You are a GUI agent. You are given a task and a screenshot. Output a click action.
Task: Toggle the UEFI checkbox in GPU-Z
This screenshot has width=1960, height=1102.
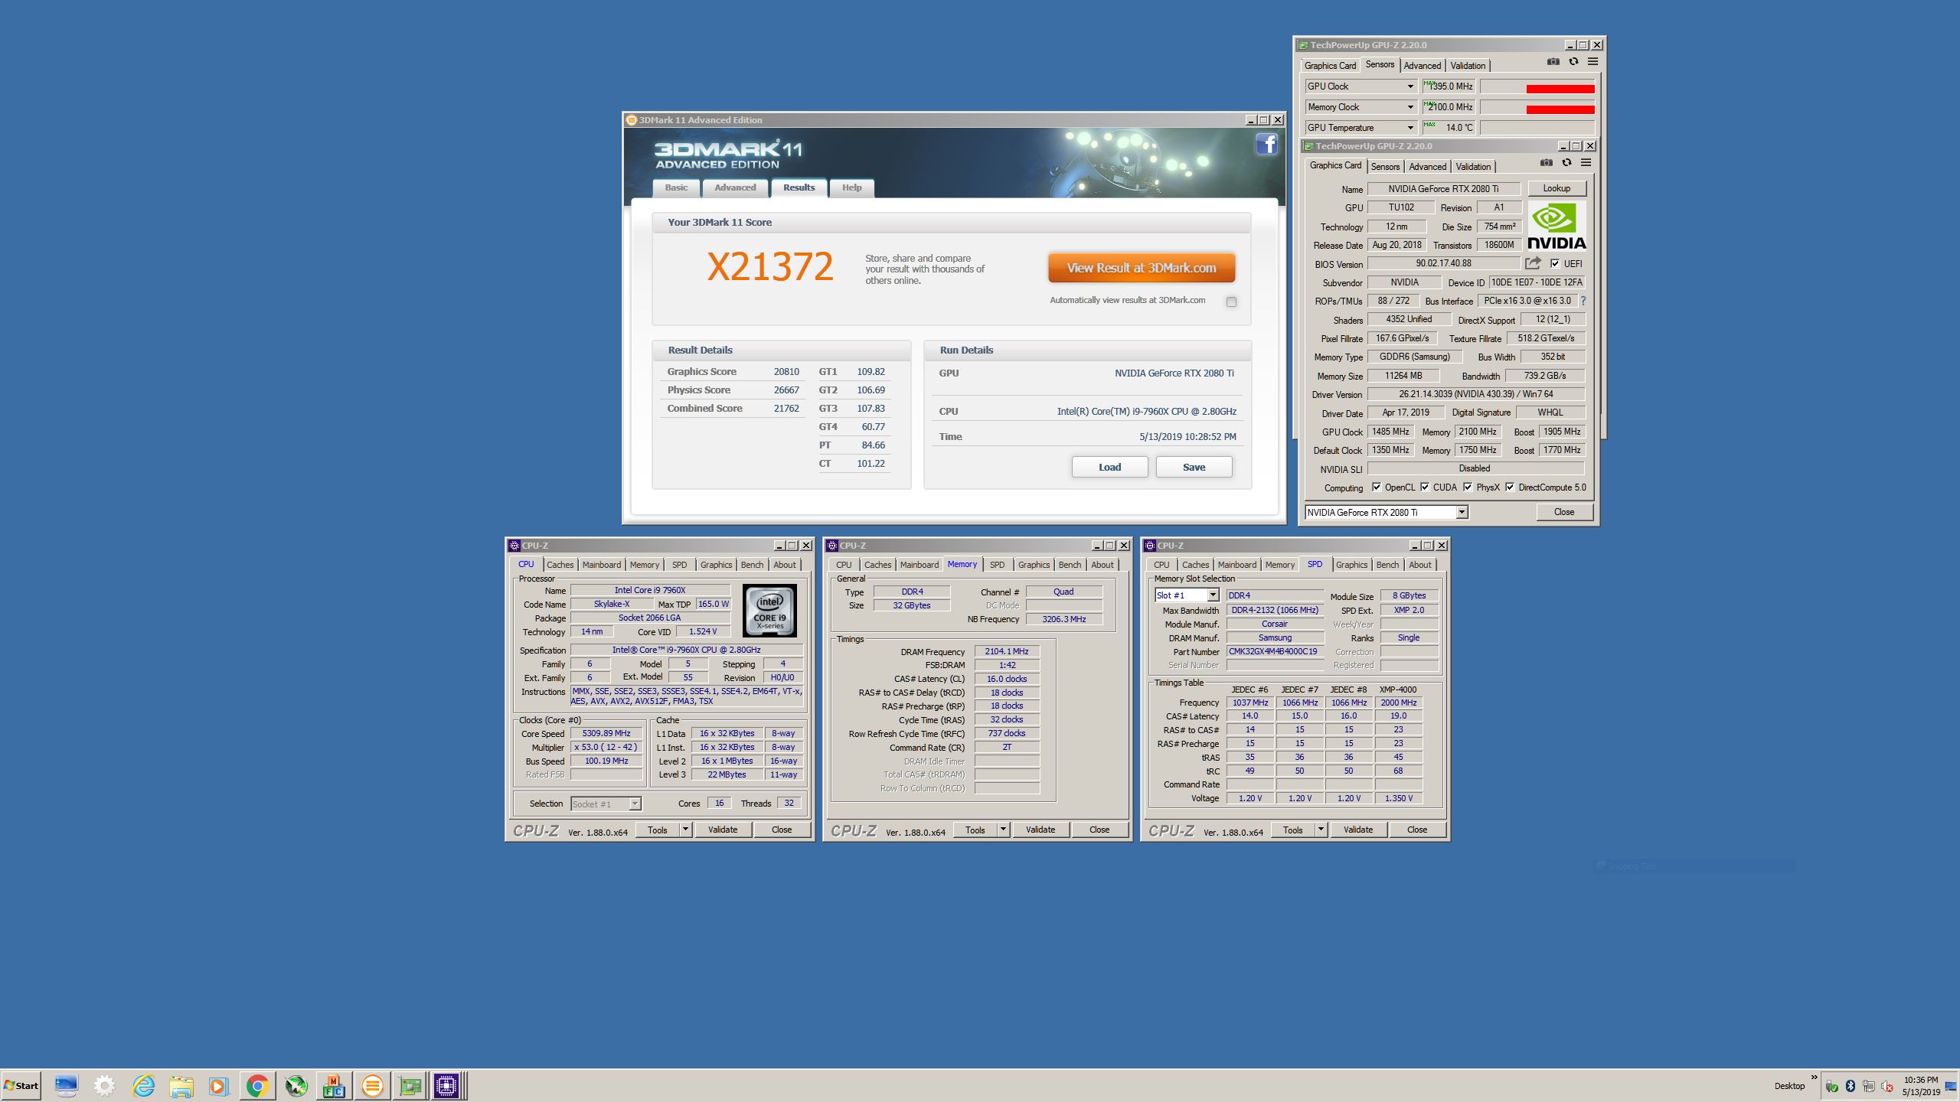1555,263
